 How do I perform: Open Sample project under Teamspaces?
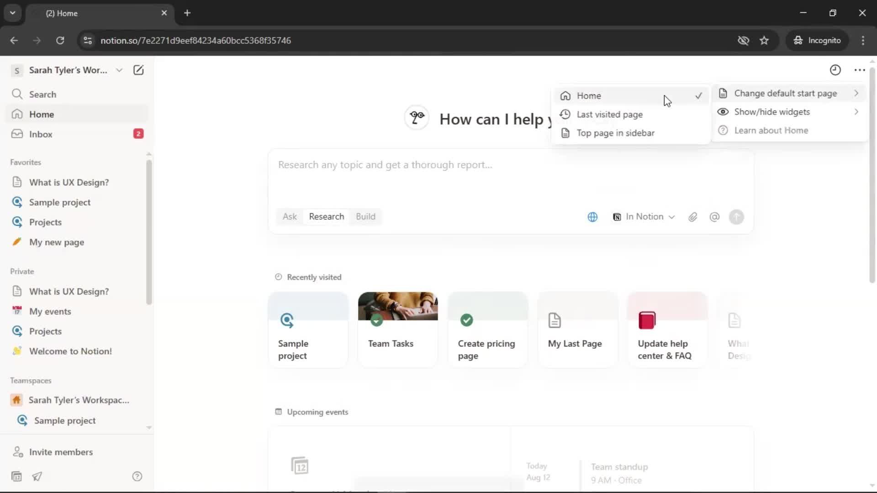click(77, 421)
